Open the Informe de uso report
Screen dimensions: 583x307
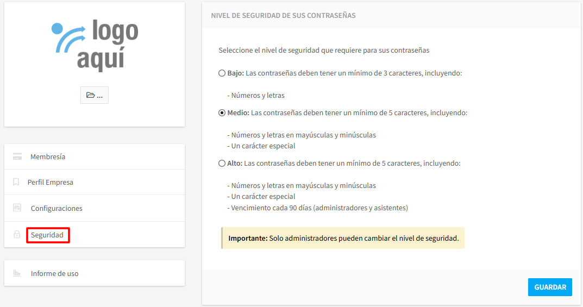pyautogui.click(x=55, y=273)
